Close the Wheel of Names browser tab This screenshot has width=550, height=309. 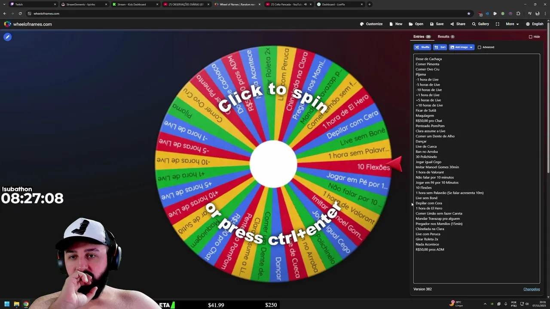[260, 4]
